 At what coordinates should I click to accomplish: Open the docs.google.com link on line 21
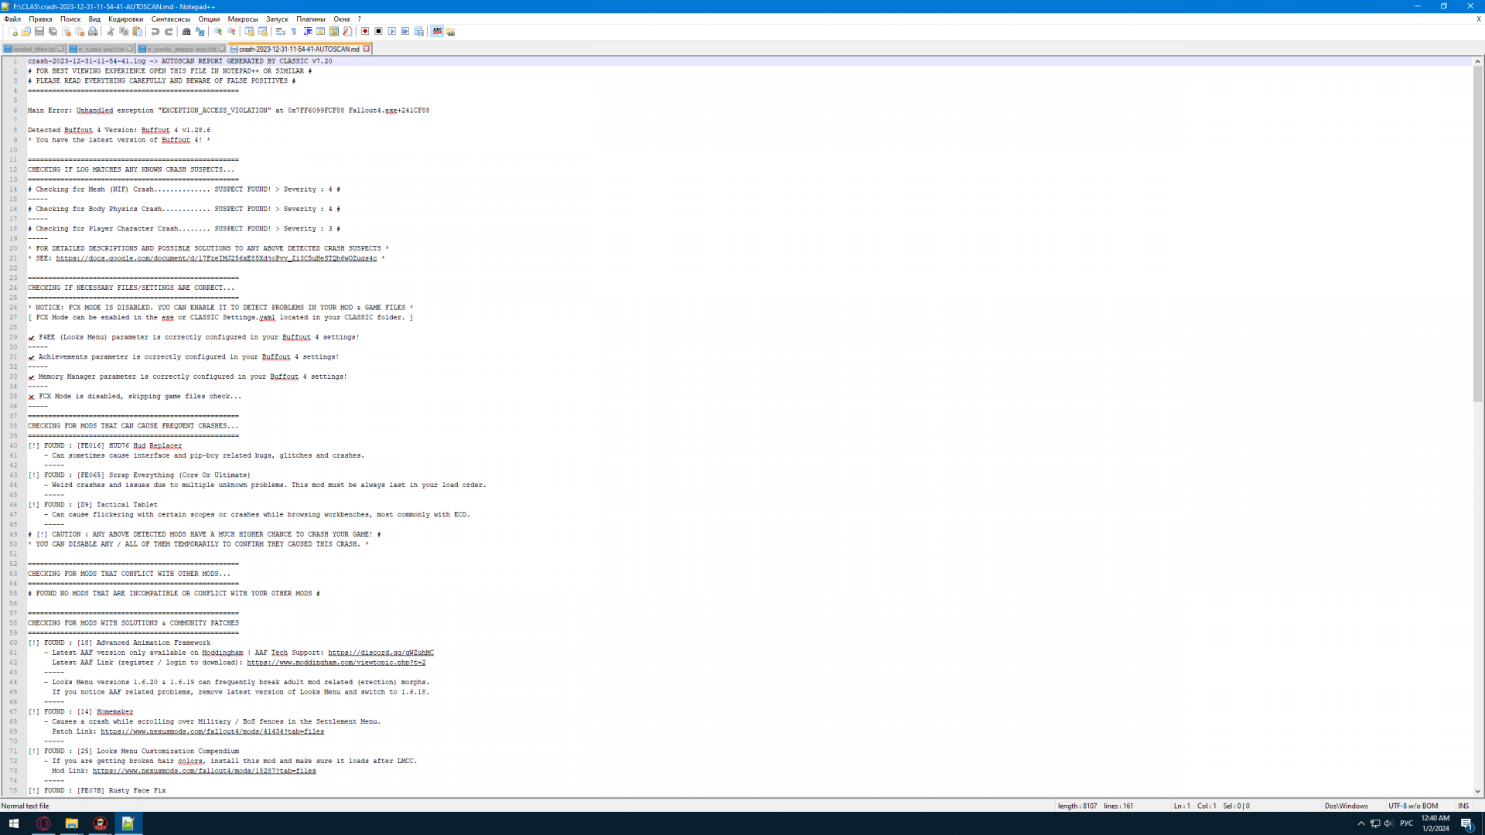click(x=216, y=258)
